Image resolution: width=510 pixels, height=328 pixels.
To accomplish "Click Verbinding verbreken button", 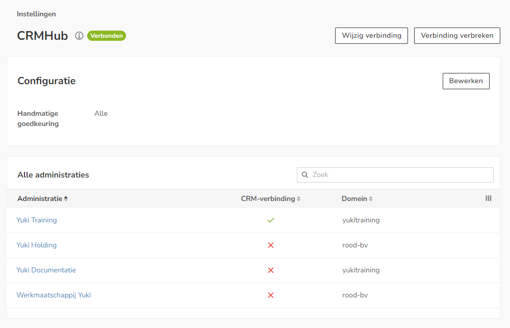I will [x=457, y=36].
